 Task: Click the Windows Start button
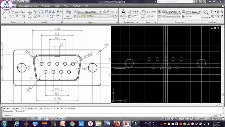[x=5, y=124]
